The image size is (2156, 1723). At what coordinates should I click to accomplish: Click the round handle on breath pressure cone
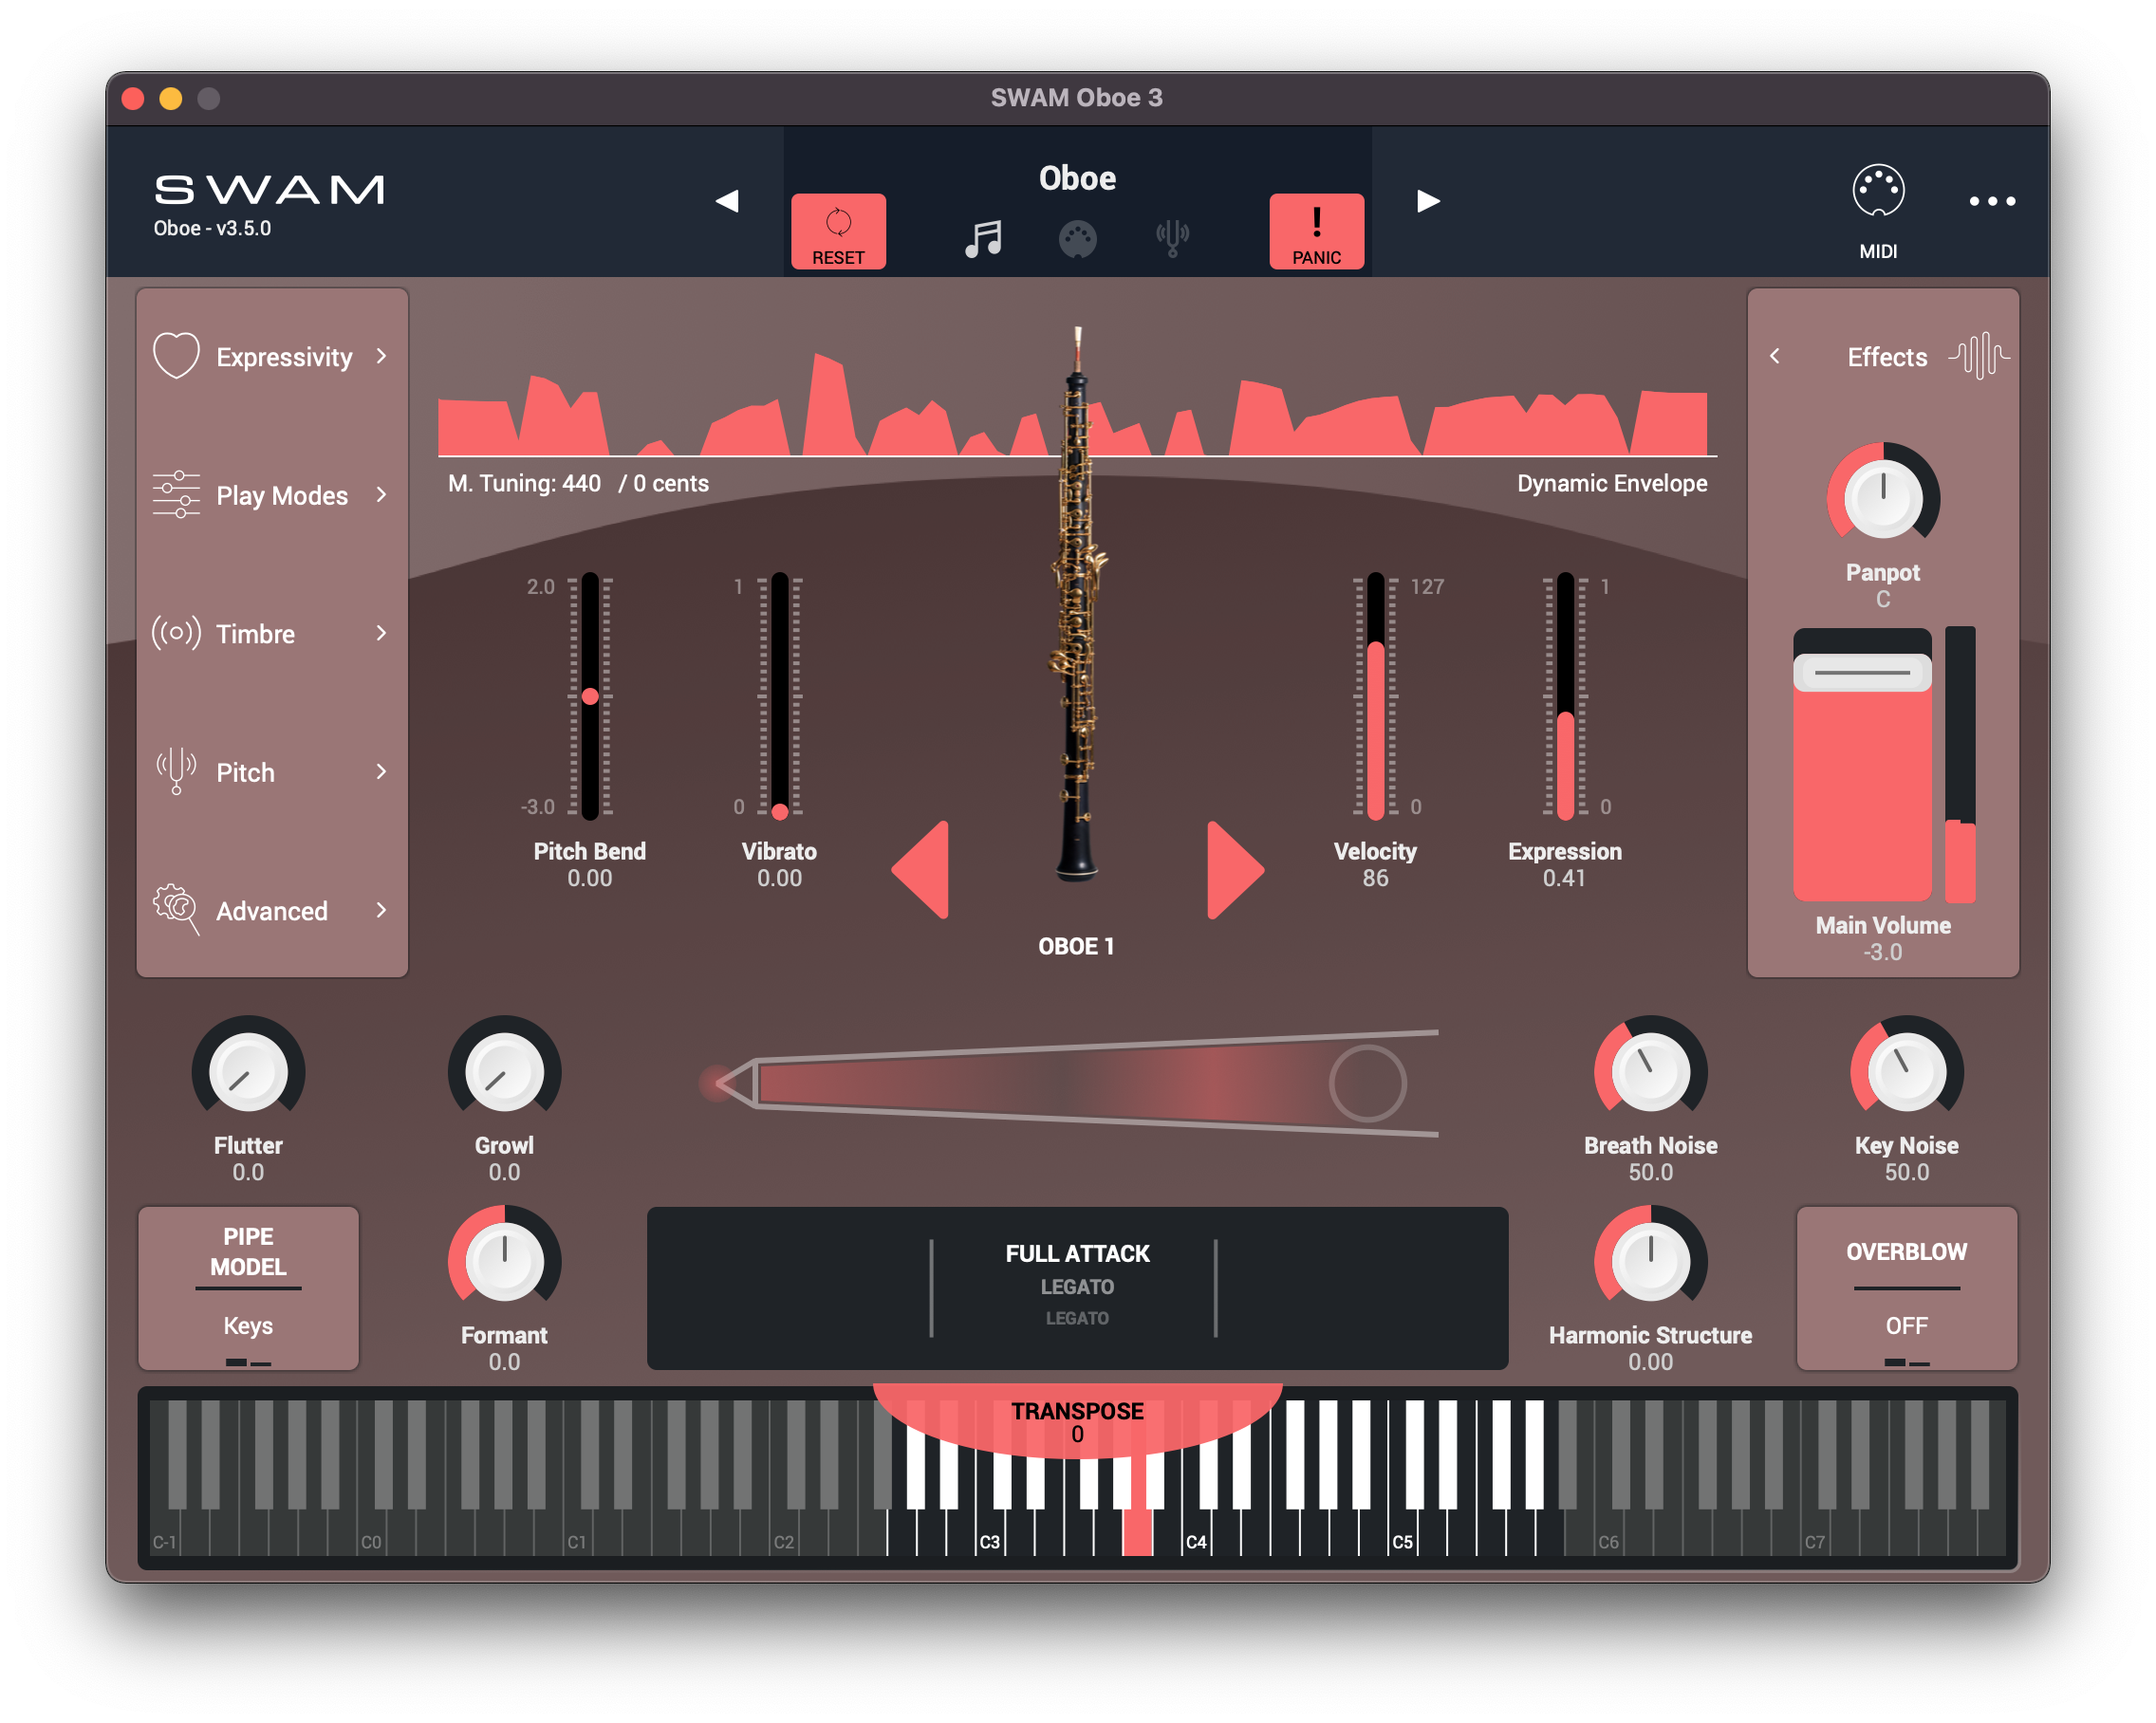pyautogui.click(x=1367, y=1083)
